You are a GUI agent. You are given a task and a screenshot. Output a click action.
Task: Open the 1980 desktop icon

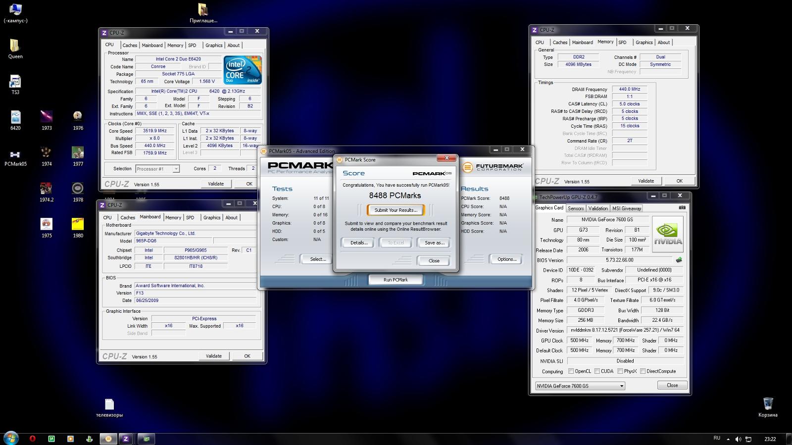(78, 228)
